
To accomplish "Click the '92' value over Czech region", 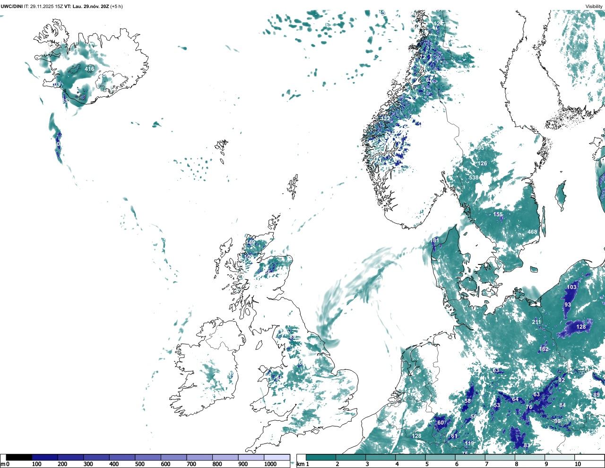I will pyautogui.click(x=562, y=380).
